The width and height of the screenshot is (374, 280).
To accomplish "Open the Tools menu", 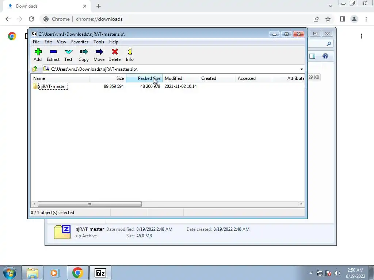I will coord(99,42).
